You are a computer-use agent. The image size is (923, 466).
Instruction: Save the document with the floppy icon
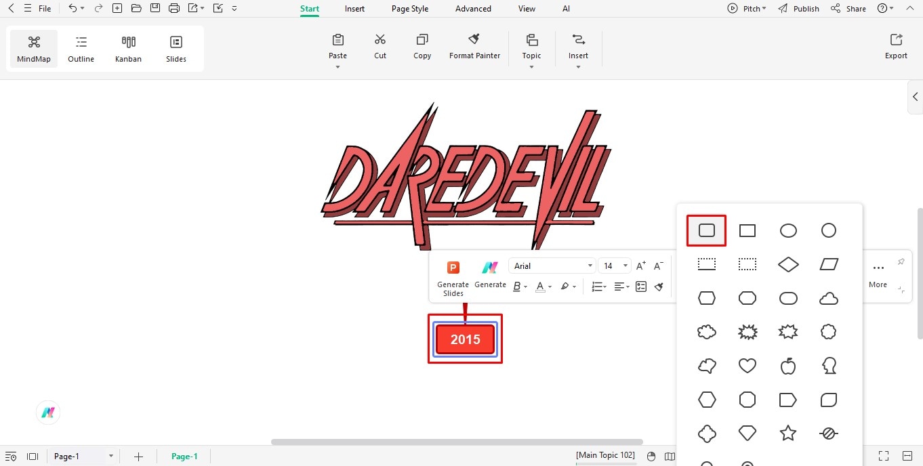coord(155,9)
